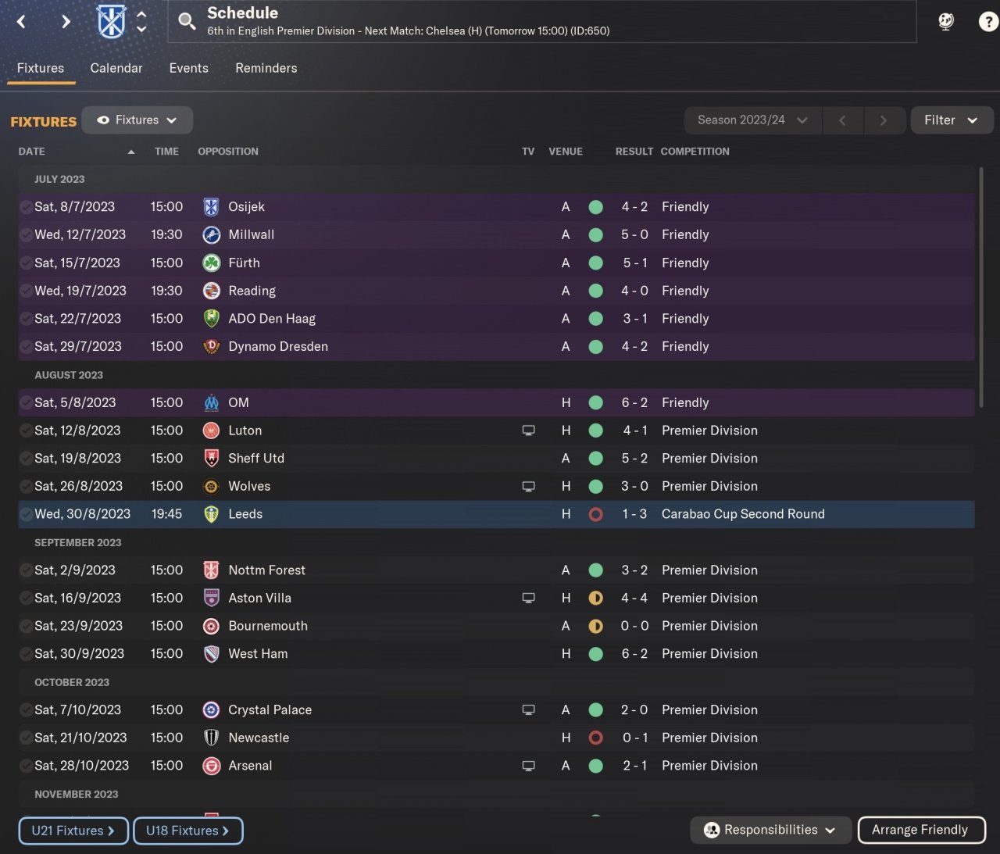The height and width of the screenshot is (854, 1000).
Task: Open the help question mark icon
Action: 987,22
